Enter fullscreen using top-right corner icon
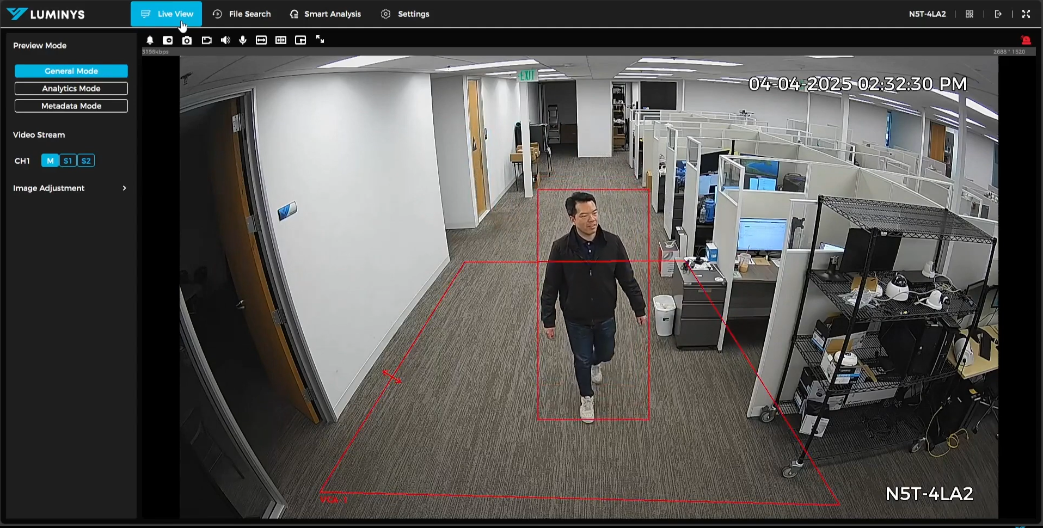This screenshot has width=1043, height=528. point(1026,14)
